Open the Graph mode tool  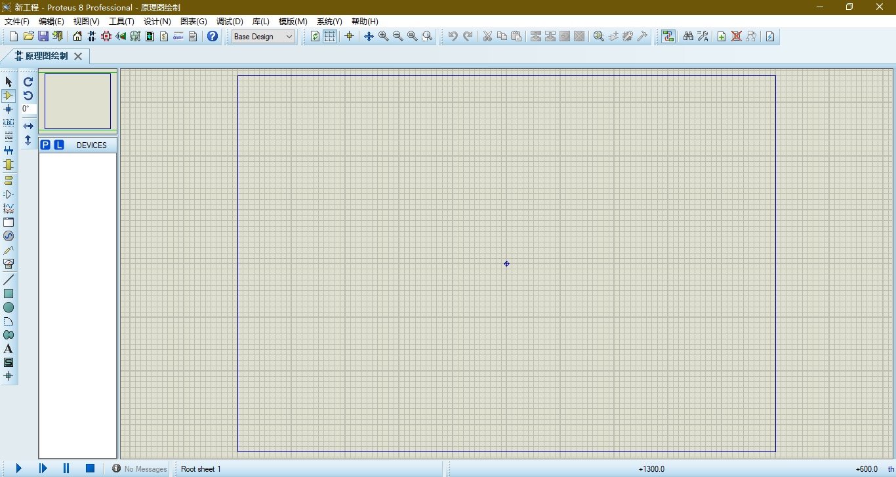pos(9,208)
